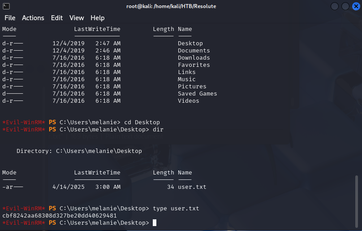
Task: Click the length value 34
Action: tap(171, 187)
